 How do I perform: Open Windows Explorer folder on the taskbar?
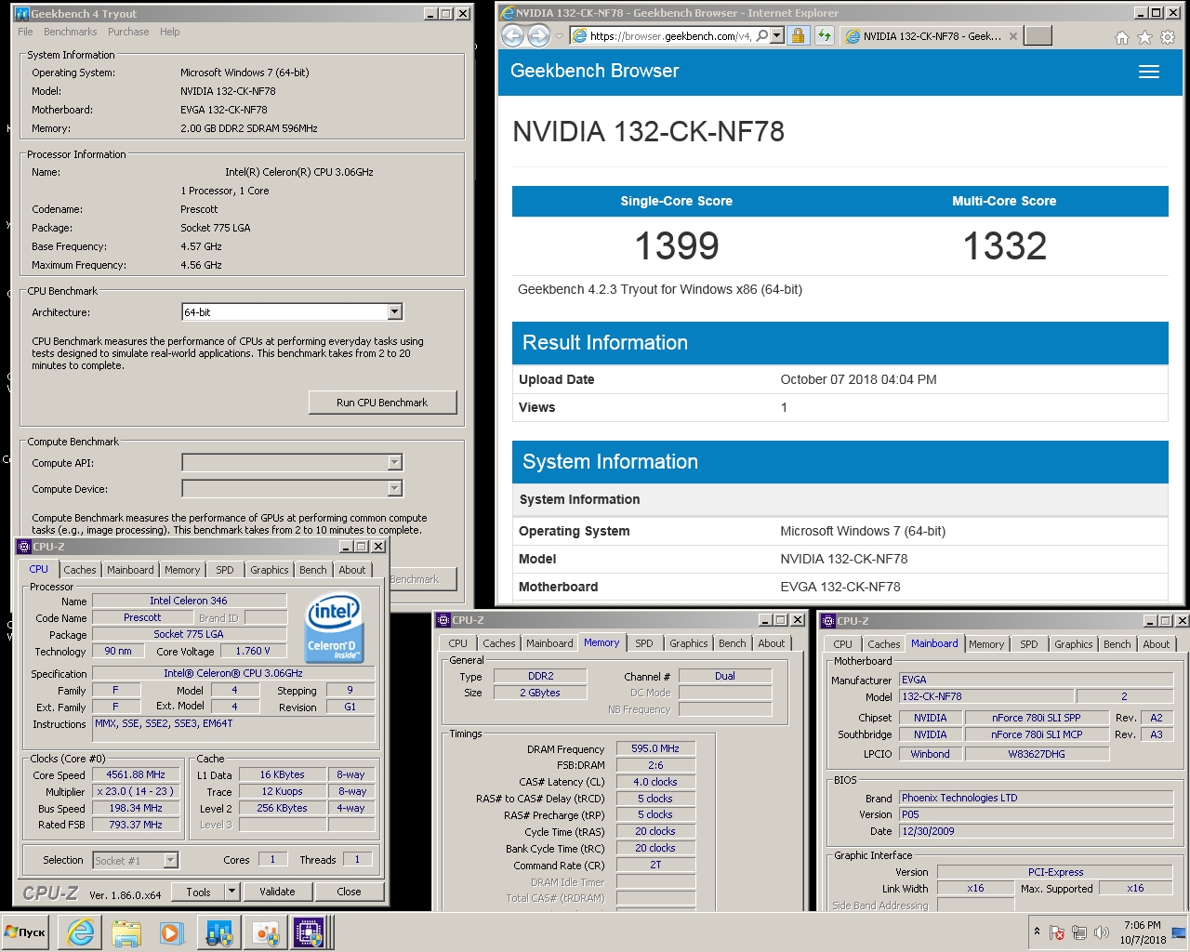coord(126,932)
